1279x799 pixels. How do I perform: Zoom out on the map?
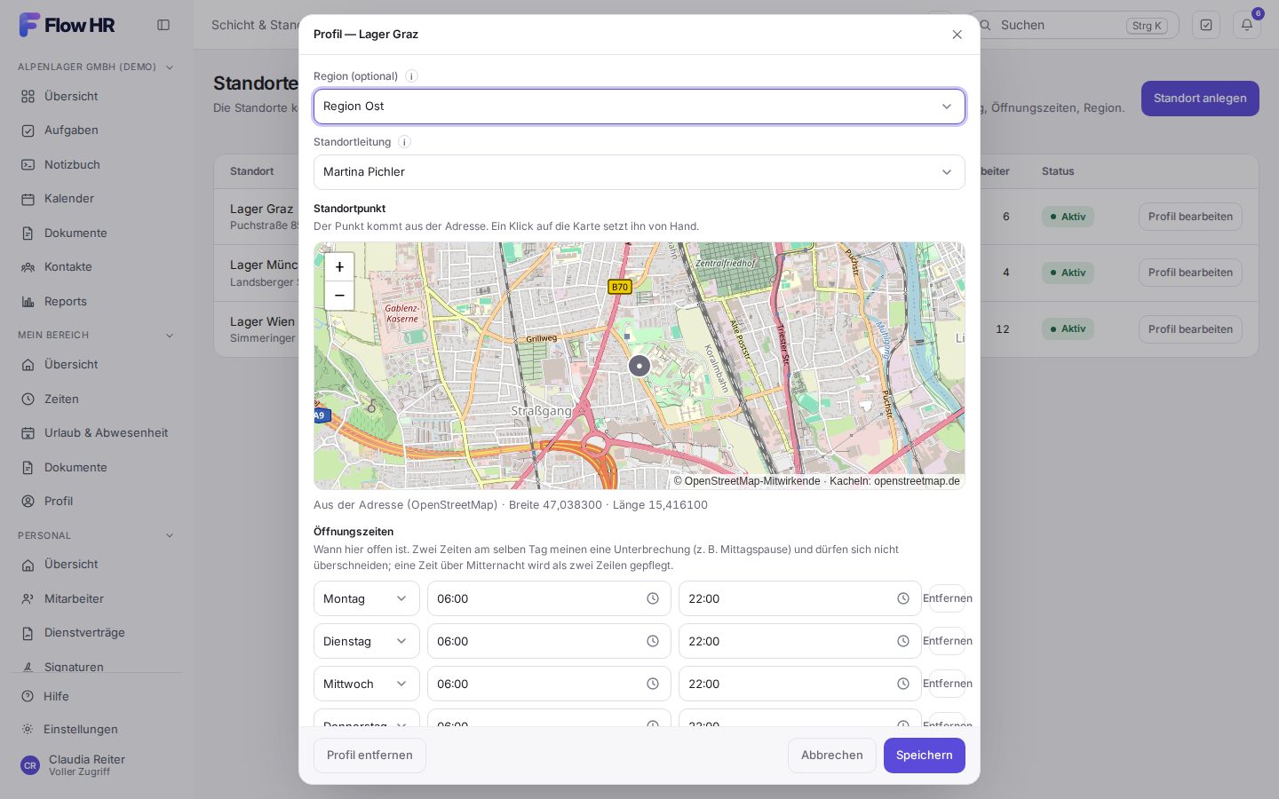pos(339,296)
